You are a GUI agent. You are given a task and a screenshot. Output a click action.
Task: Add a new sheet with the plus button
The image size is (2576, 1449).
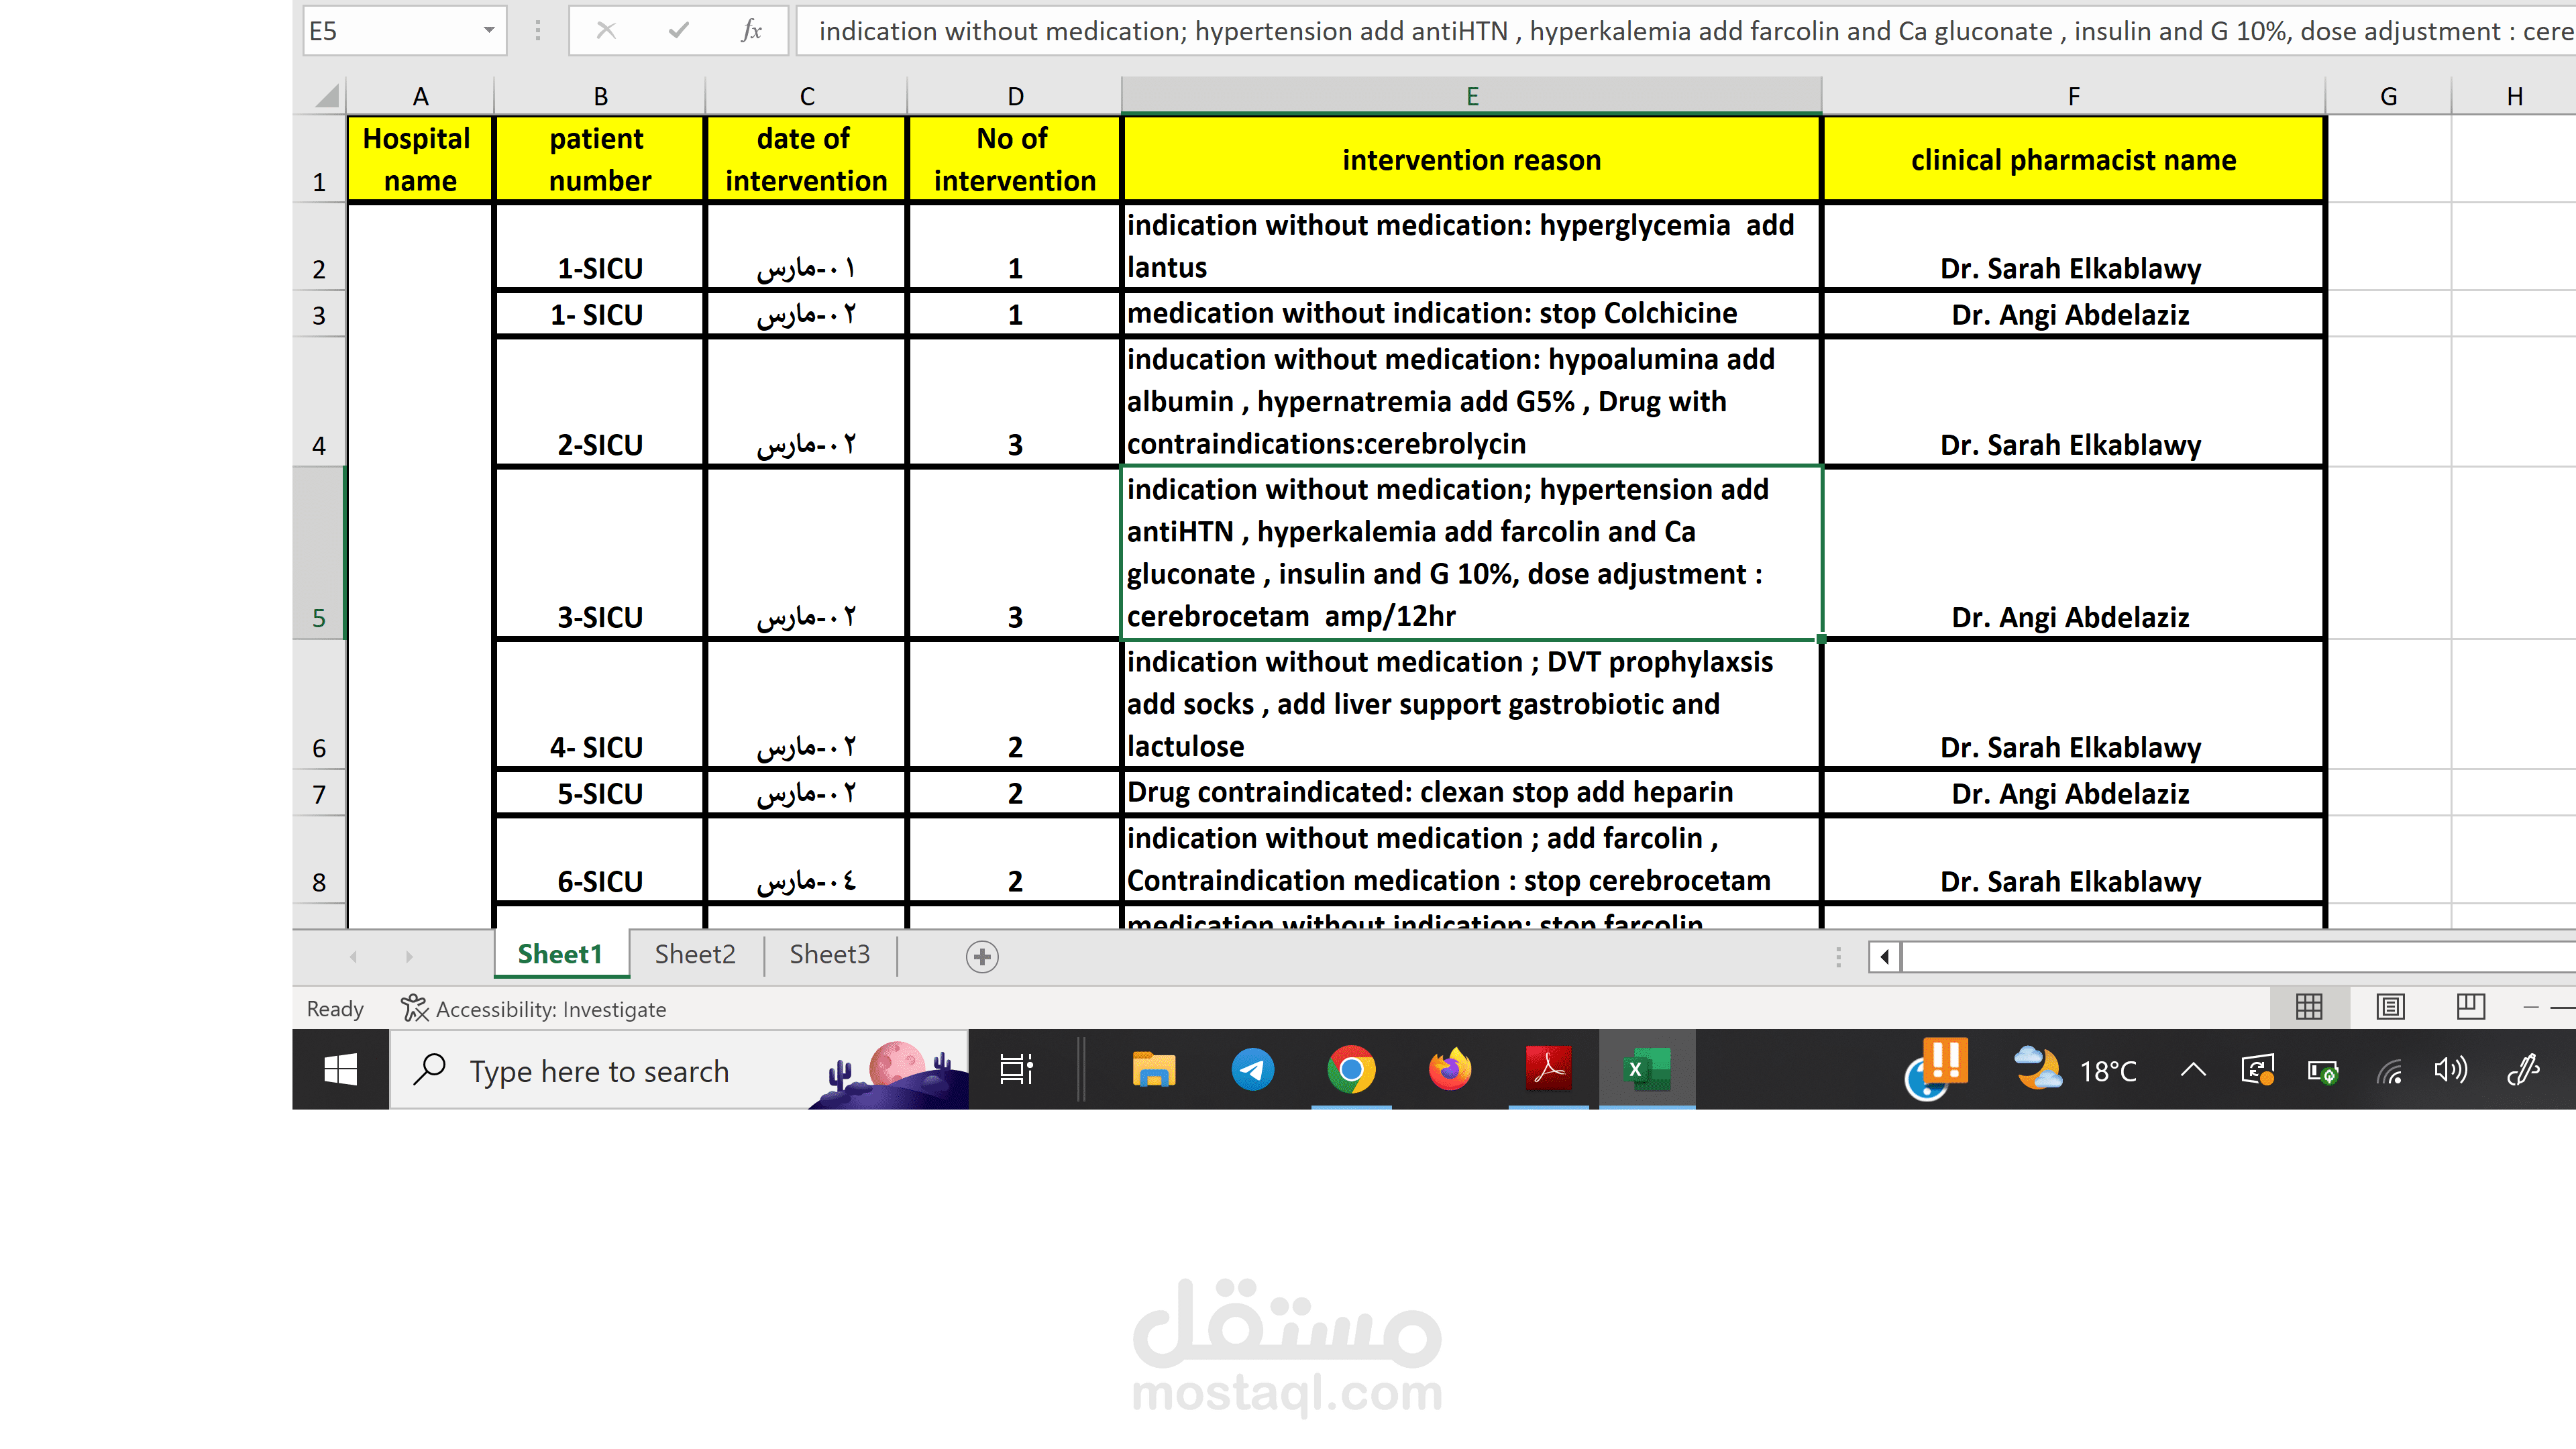(x=982, y=957)
